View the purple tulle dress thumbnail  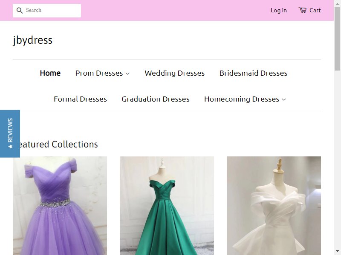pos(60,206)
